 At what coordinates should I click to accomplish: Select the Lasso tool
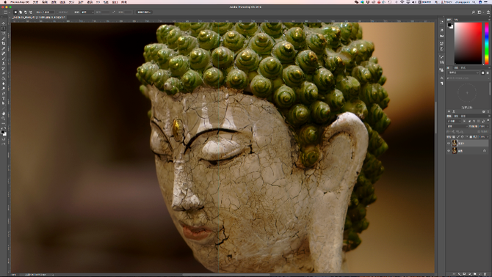pos(4,33)
